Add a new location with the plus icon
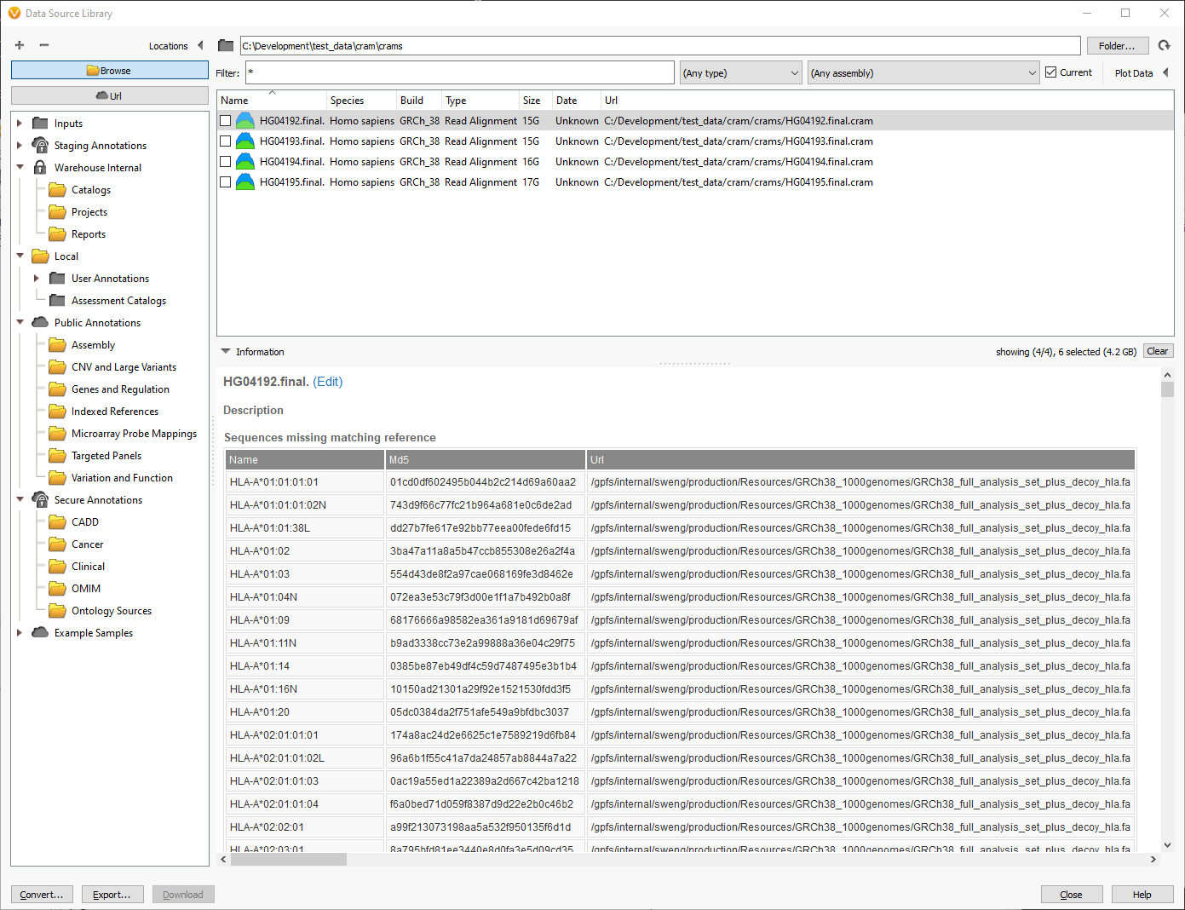The height and width of the screenshot is (910, 1185). [x=19, y=45]
